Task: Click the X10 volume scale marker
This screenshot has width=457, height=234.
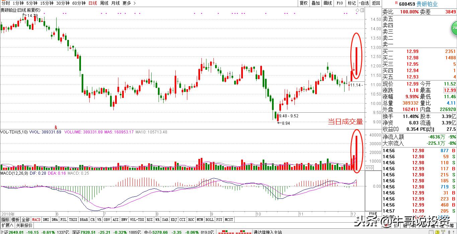Action: 369,168
